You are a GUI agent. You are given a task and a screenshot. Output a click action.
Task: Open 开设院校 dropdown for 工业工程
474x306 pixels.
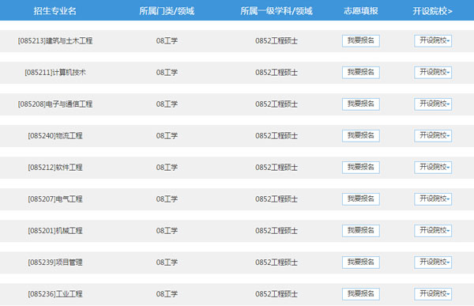click(x=433, y=294)
